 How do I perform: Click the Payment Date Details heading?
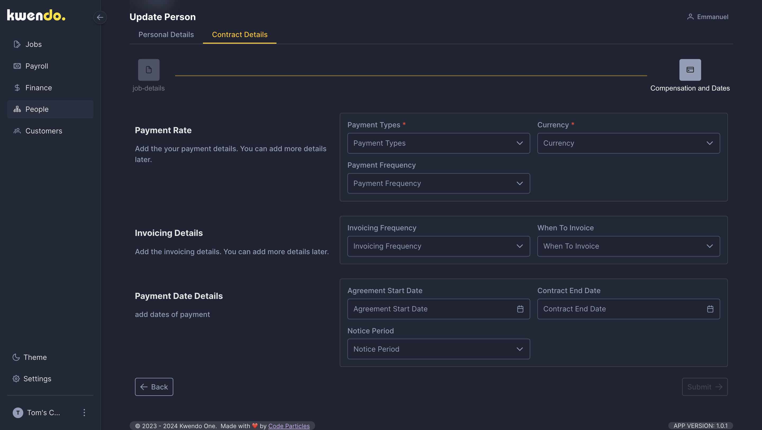tap(179, 296)
